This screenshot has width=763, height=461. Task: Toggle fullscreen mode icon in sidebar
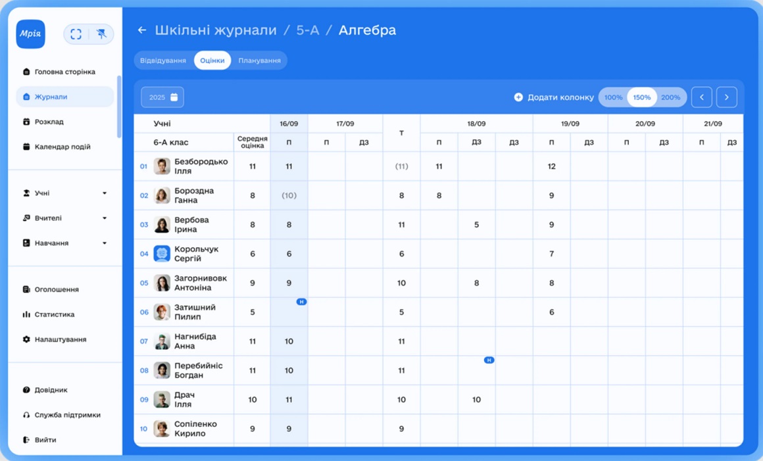coord(76,34)
